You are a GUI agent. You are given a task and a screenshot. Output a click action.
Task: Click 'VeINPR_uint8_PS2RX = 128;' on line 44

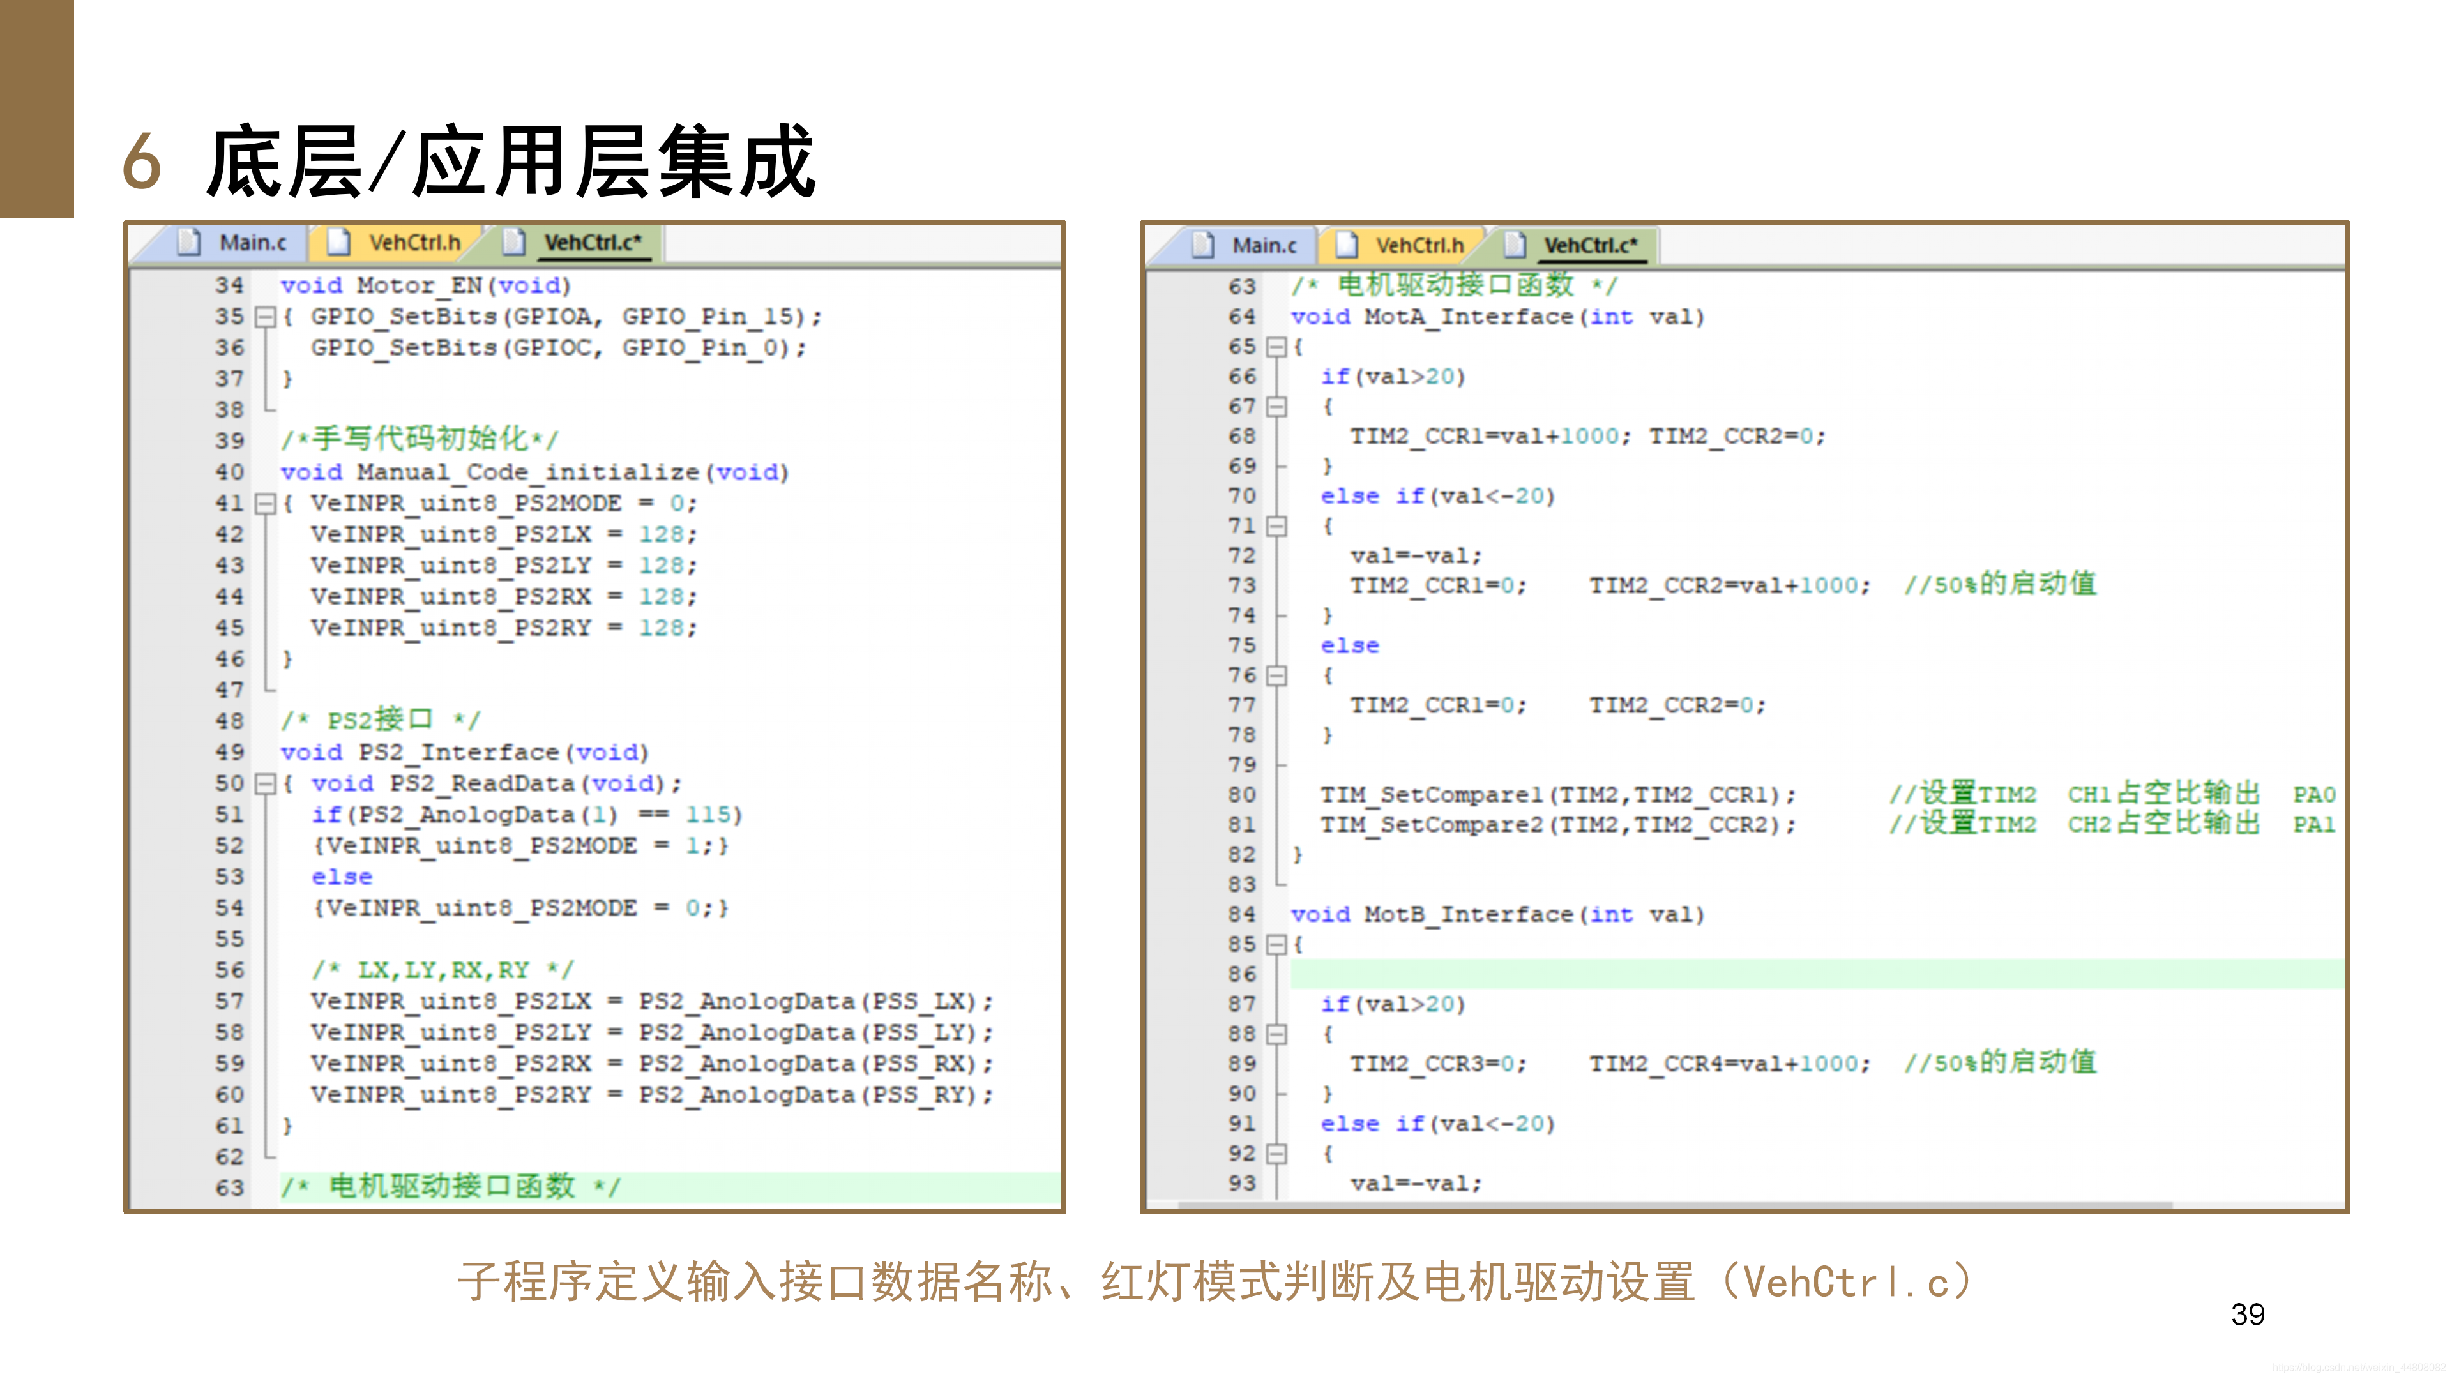pyautogui.click(x=504, y=597)
